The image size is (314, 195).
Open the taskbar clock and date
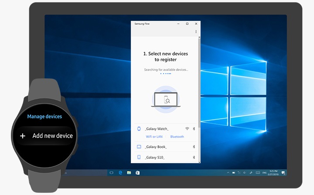tap(273, 173)
